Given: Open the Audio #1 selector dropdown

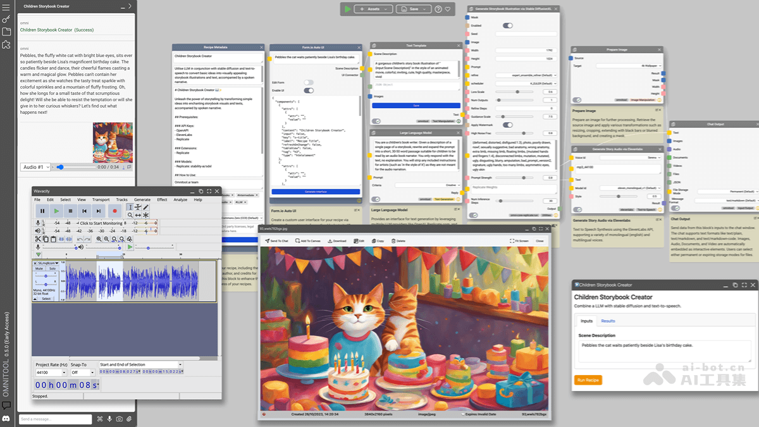Looking at the screenshot, I should [35, 167].
